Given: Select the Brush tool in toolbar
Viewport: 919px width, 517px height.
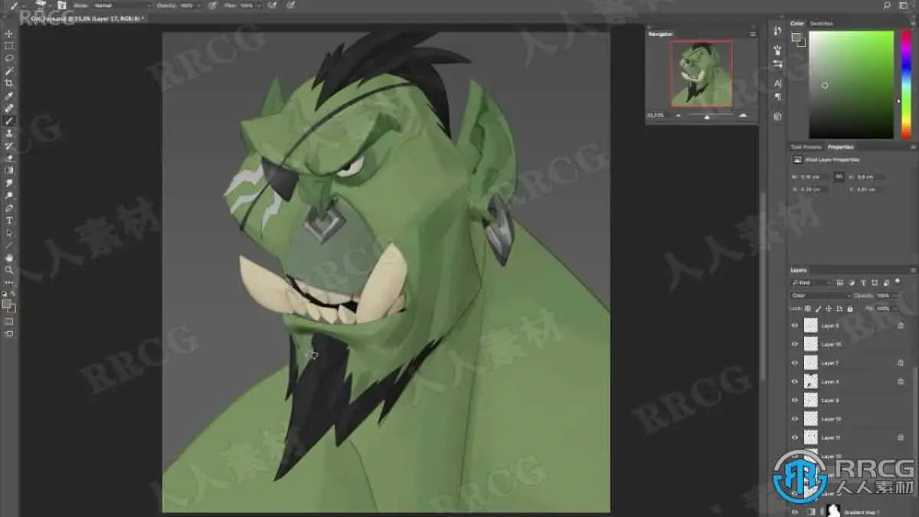Looking at the screenshot, I should [9, 121].
